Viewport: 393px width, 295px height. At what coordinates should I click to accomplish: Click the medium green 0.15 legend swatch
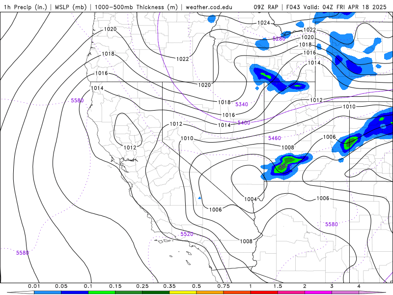pyautogui.click(x=129, y=293)
